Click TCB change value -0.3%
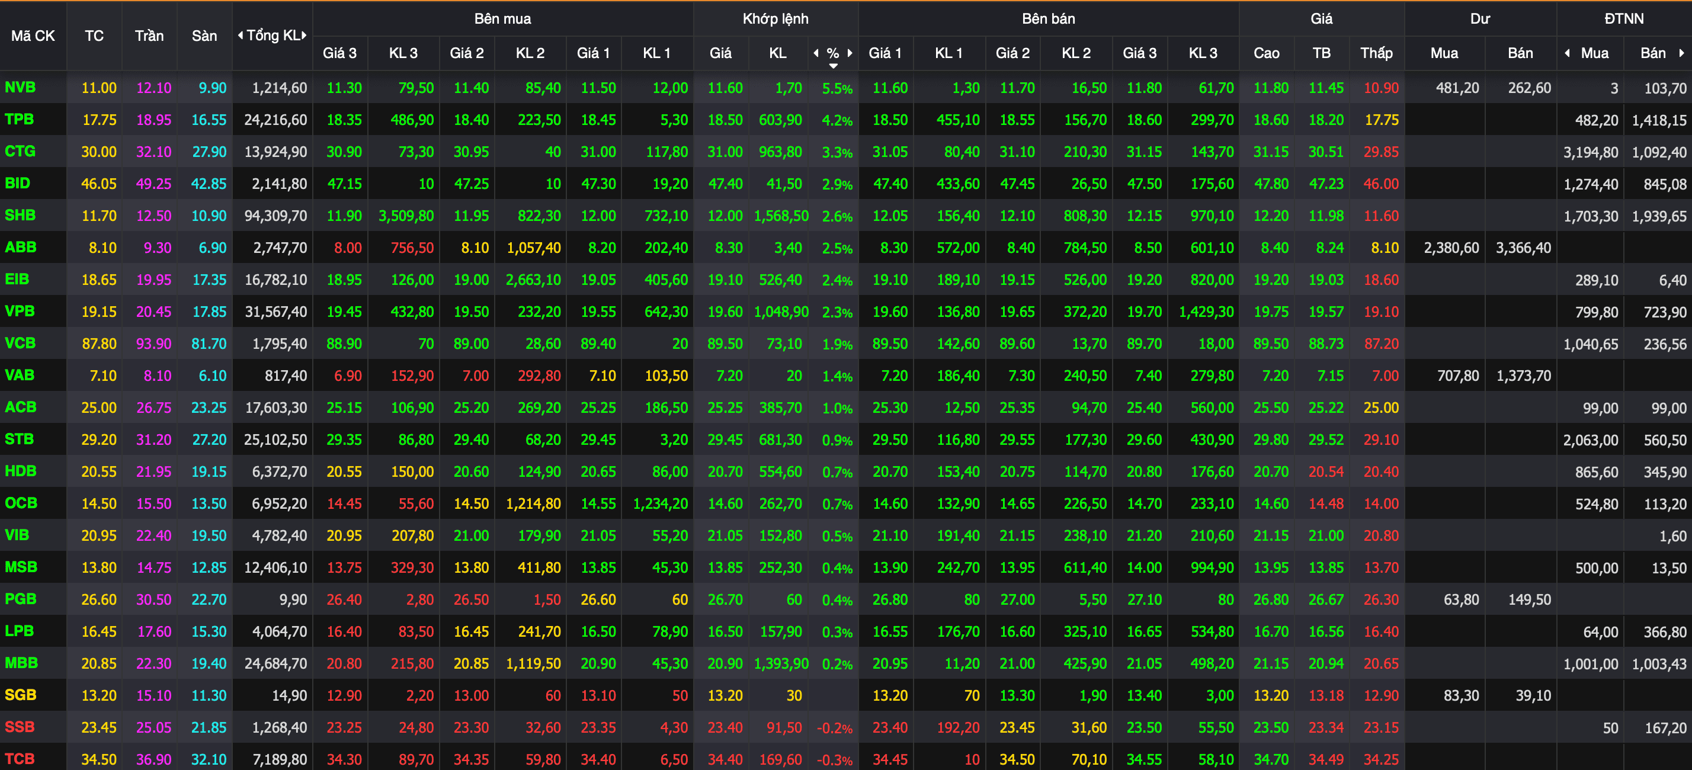 coord(835,760)
